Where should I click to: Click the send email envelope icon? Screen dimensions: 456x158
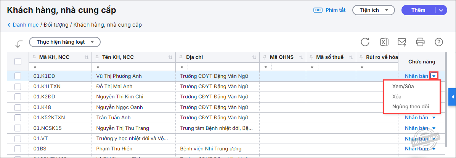click(x=402, y=42)
